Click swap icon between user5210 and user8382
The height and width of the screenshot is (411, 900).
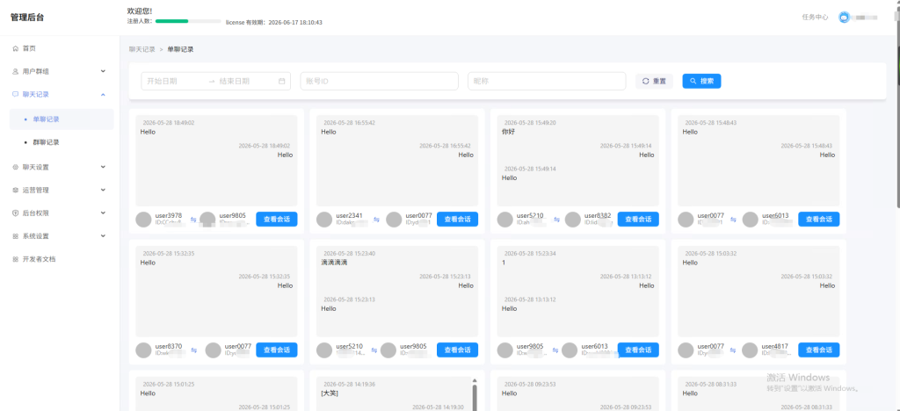(x=556, y=220)
